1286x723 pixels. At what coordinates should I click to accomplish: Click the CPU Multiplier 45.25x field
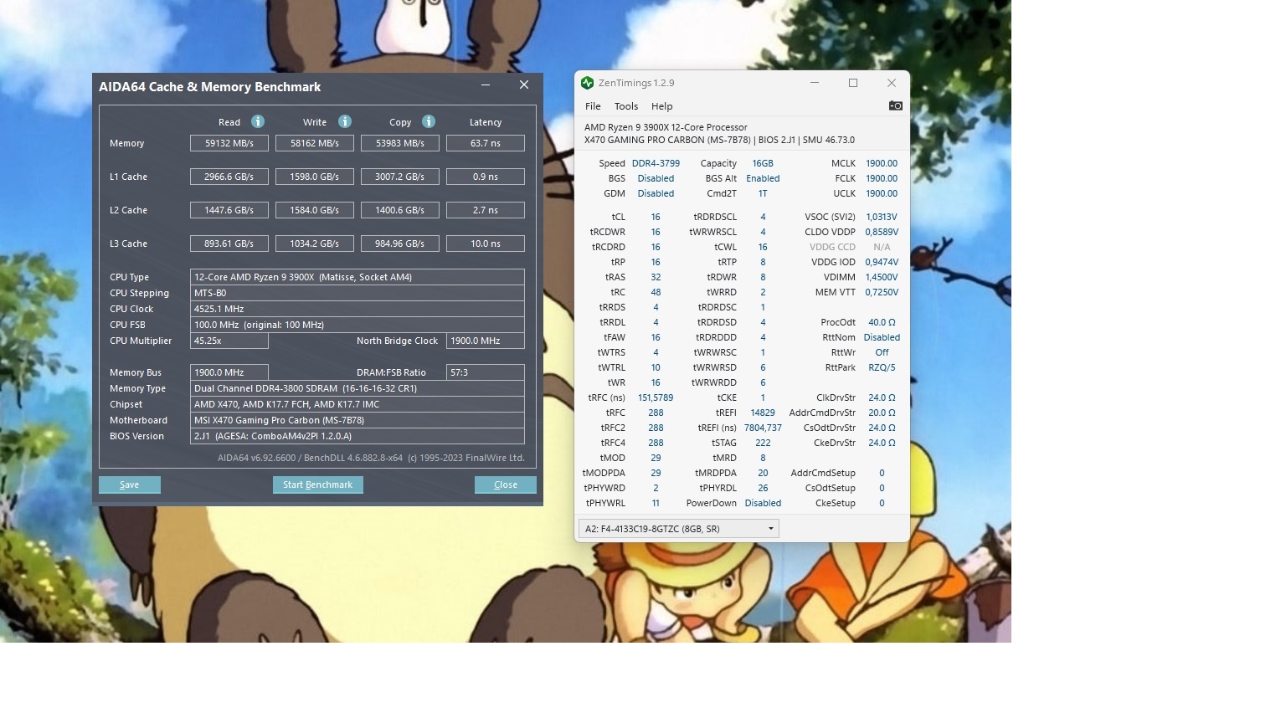click(229, 341)
